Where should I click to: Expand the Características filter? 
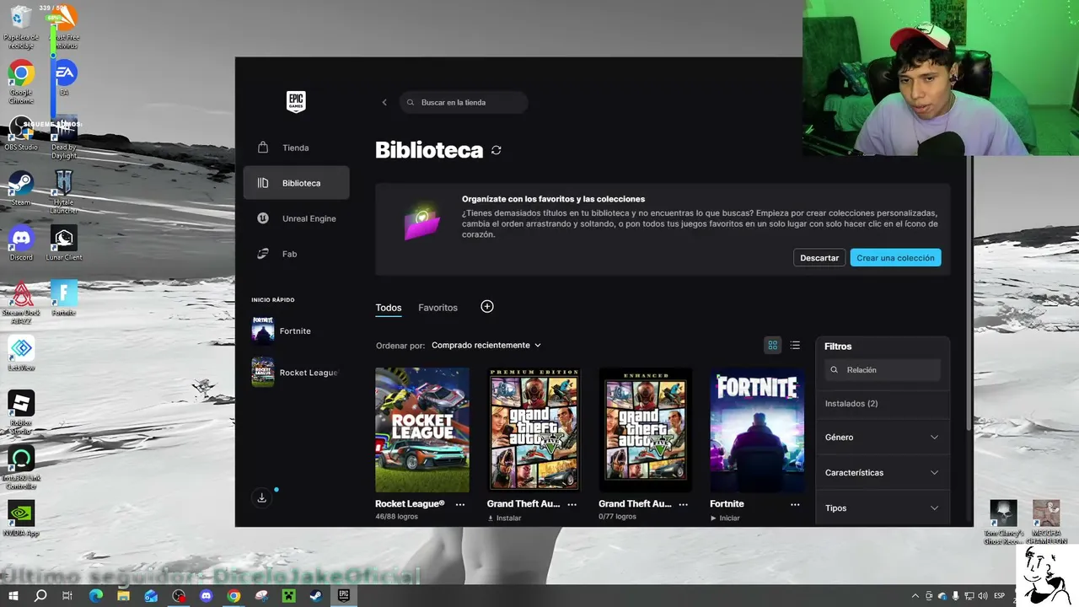(x=883, y=473)
